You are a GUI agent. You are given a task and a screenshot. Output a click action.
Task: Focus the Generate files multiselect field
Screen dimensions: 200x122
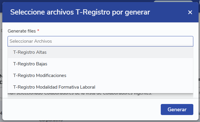[x=100, y=41]
